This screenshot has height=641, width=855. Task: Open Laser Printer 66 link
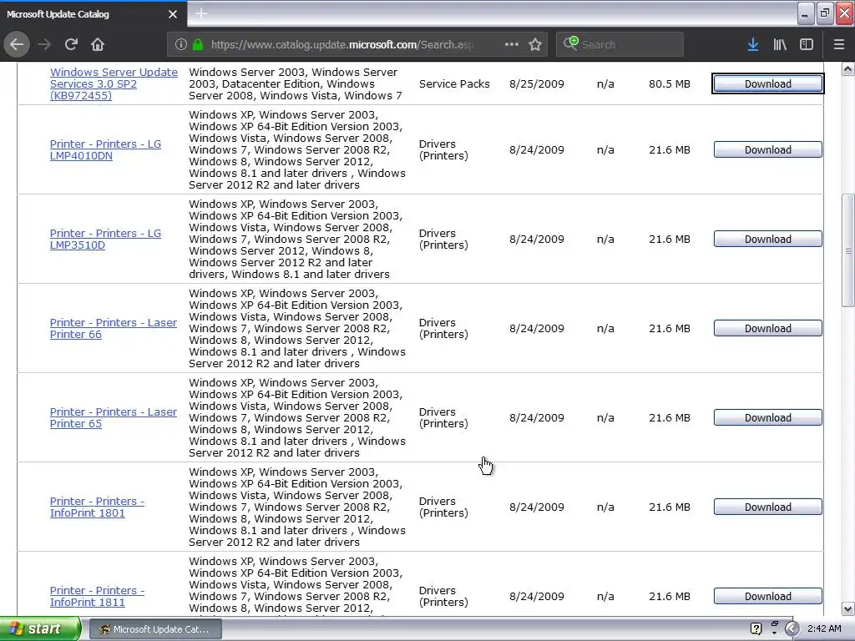114,329
